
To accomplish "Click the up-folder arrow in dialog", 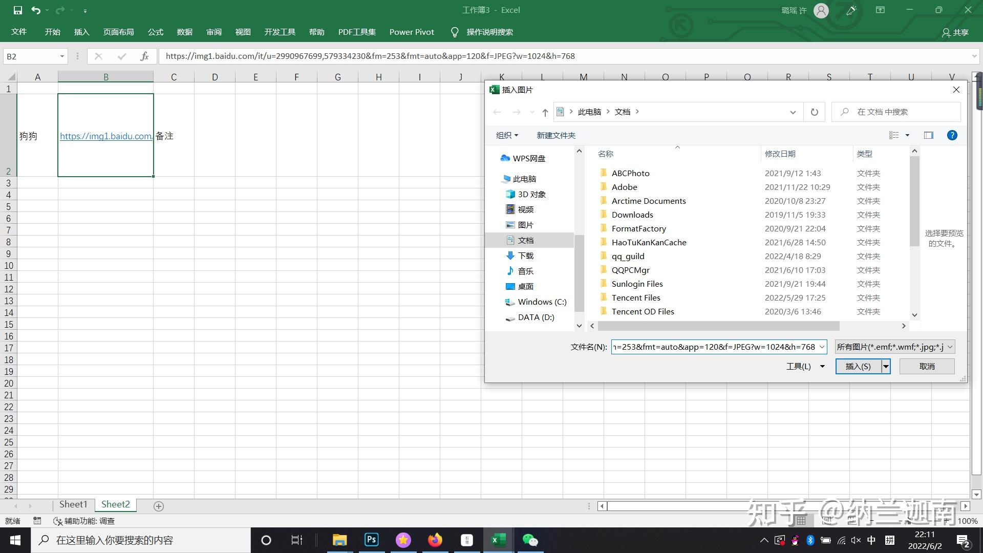I will tap(545, 112).
